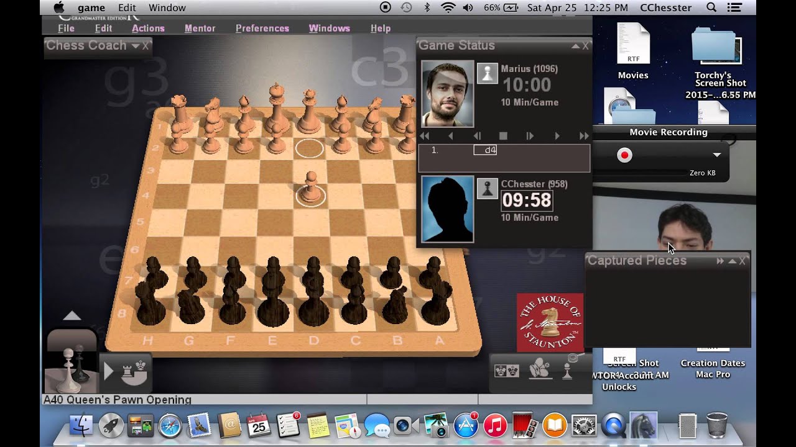Expand the up arrow above chess set thumbnail
The image size is (796, 447).
72,316
